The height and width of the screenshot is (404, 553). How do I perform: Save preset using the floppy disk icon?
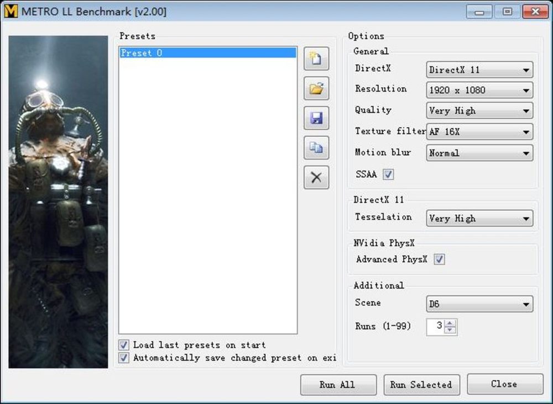point(316,118)
